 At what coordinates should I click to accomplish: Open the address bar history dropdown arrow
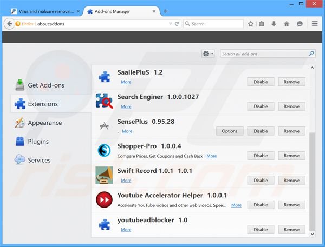pyautogui.click(x=171, y=24)
